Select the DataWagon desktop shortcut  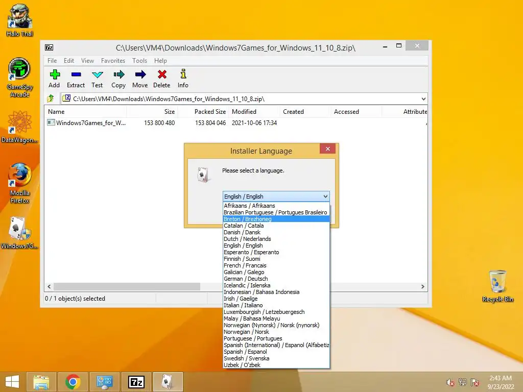[x=20, y=127]
